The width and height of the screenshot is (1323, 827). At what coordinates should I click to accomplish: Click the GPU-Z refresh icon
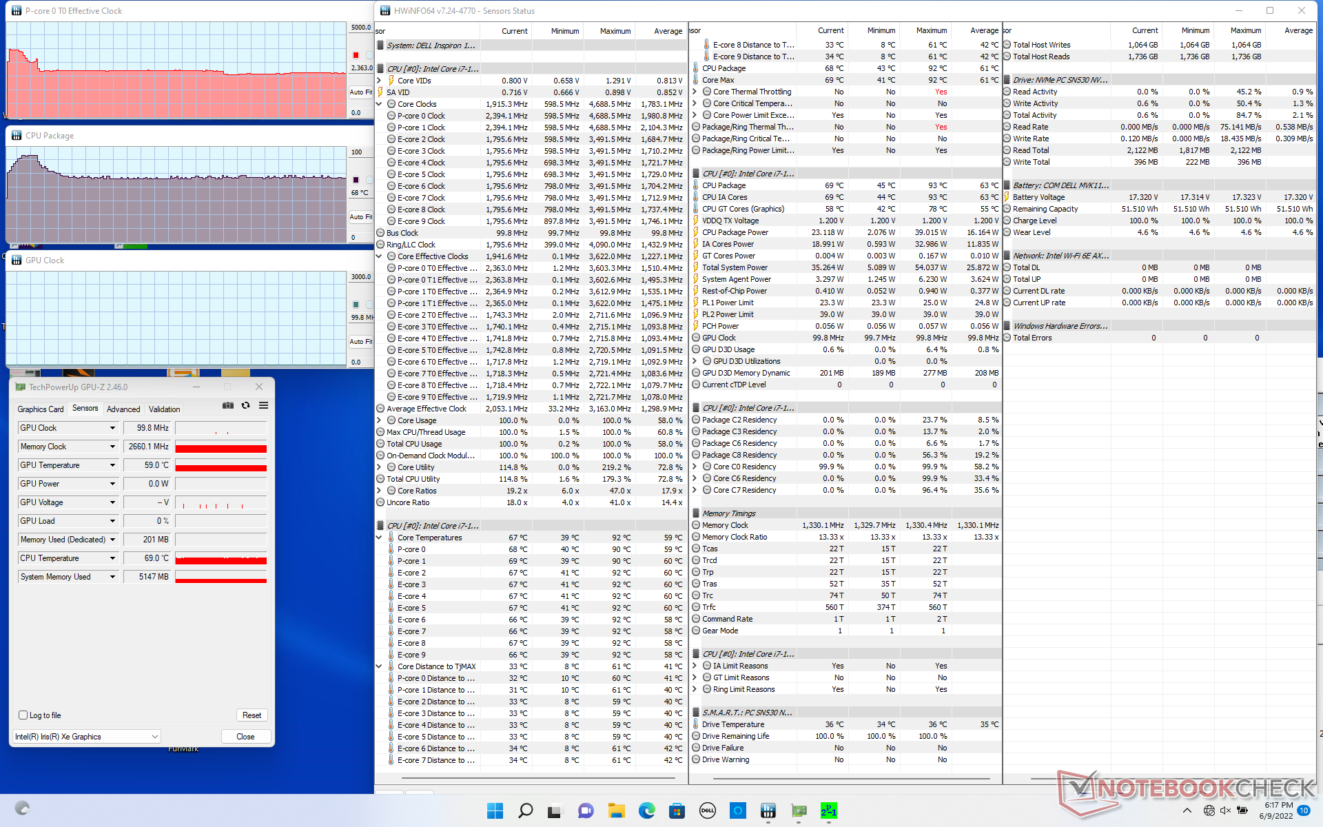[x=245, y=406]
